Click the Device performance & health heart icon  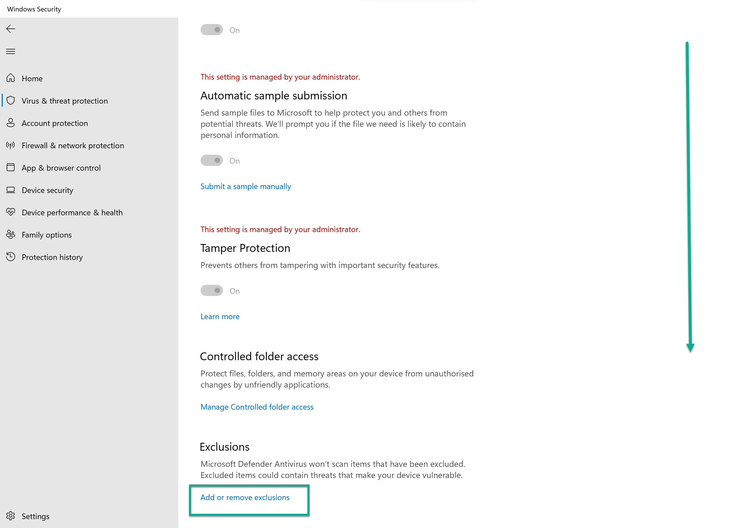(x=11, y=212)
